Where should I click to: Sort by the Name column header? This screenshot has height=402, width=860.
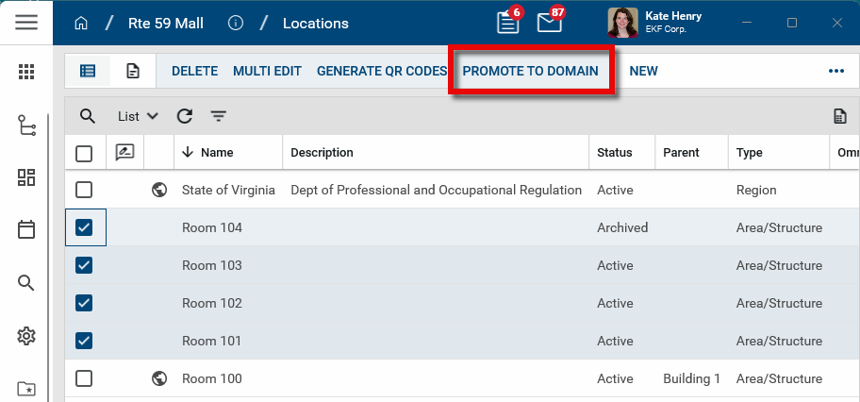coord(216,153)
